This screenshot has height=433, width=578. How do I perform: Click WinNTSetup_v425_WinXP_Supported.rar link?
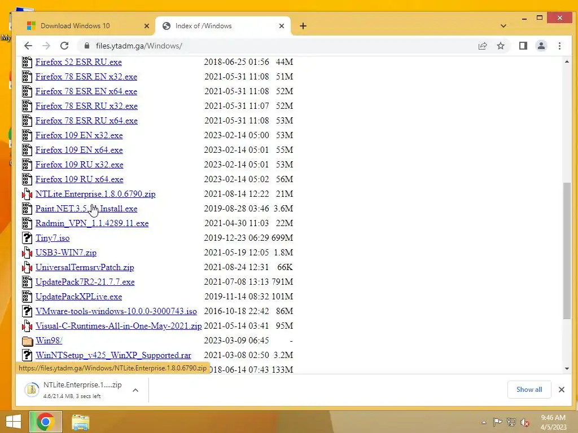point(113,355)
